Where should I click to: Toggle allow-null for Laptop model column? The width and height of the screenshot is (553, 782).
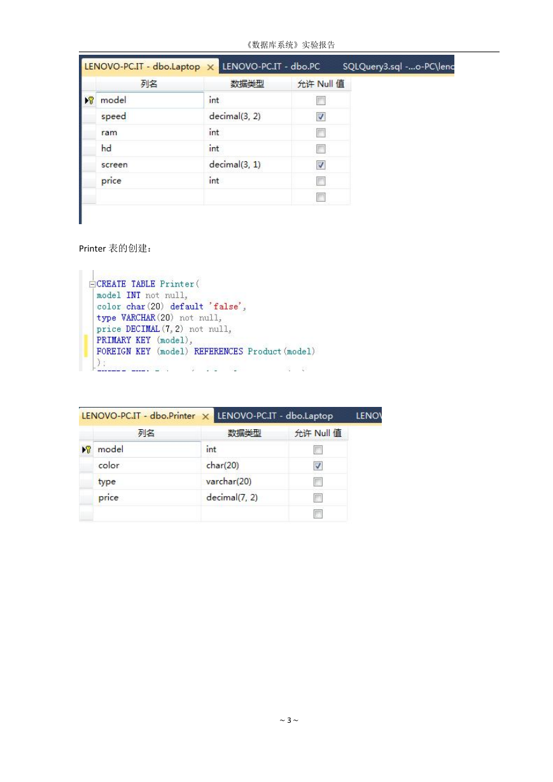[321, 101]
